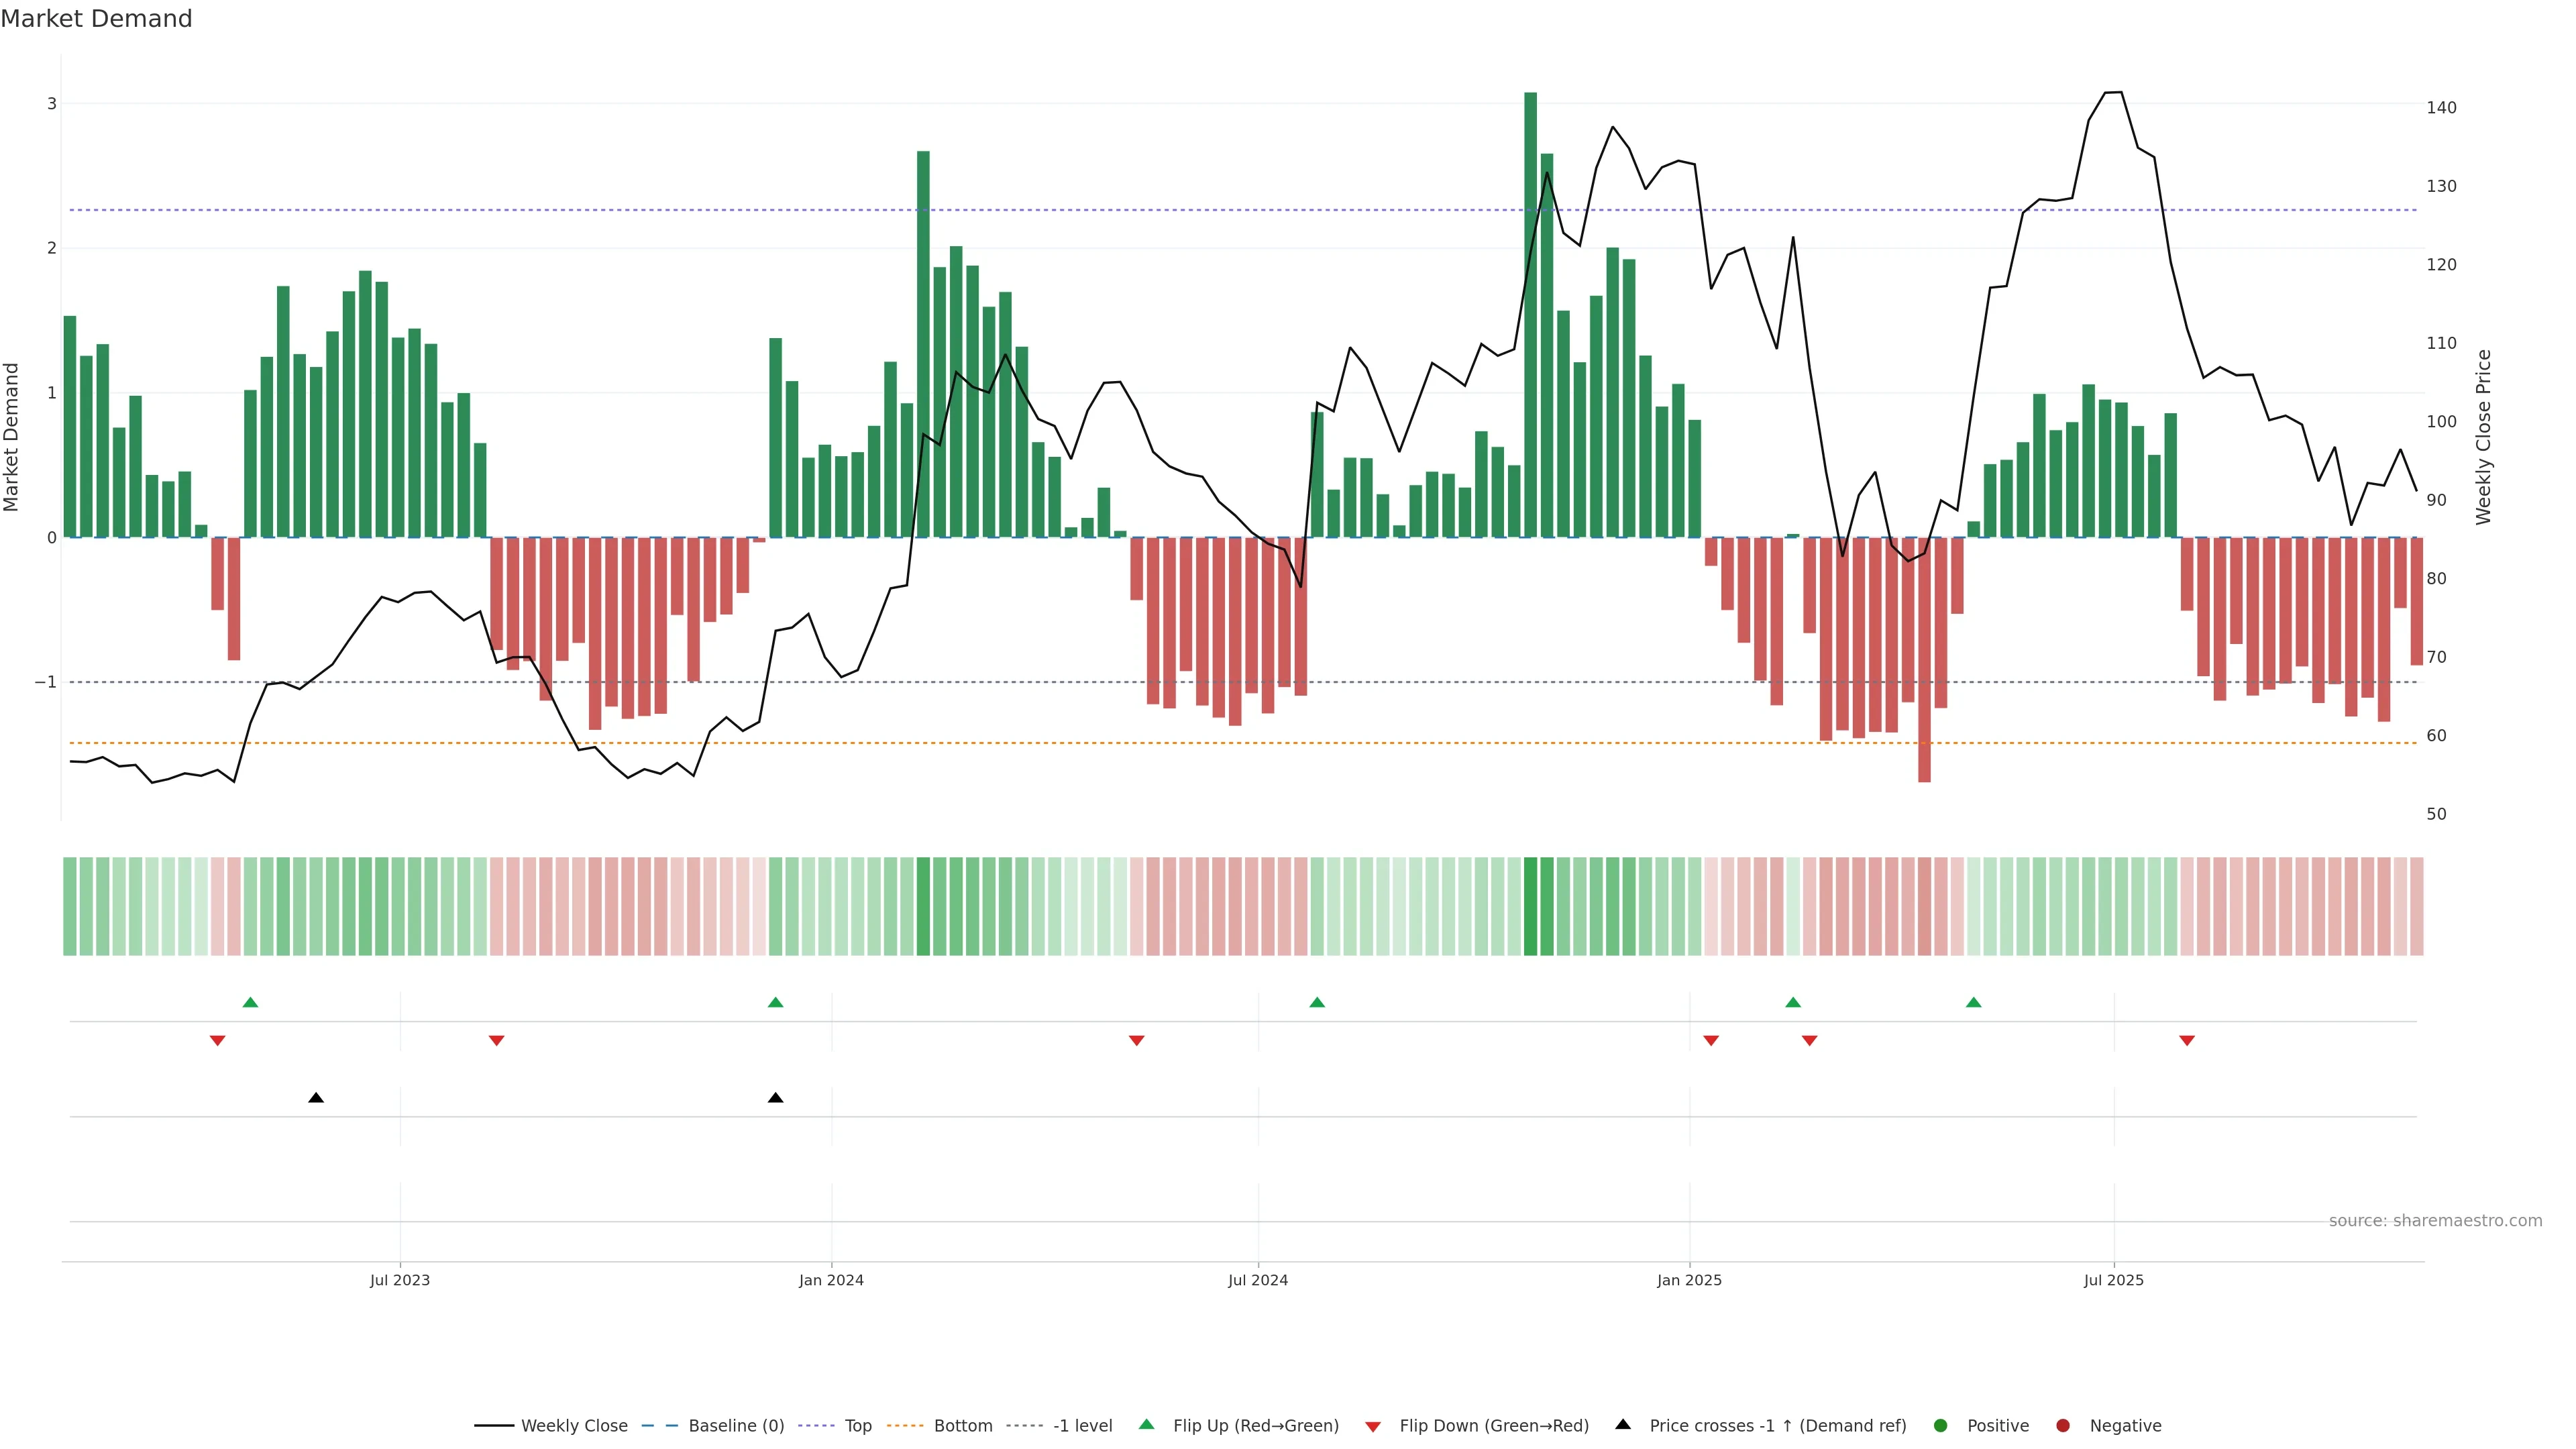2576x1449 pixels.
Task: Click the last green Flip Up marker
Action: tap(1973, 1003)
